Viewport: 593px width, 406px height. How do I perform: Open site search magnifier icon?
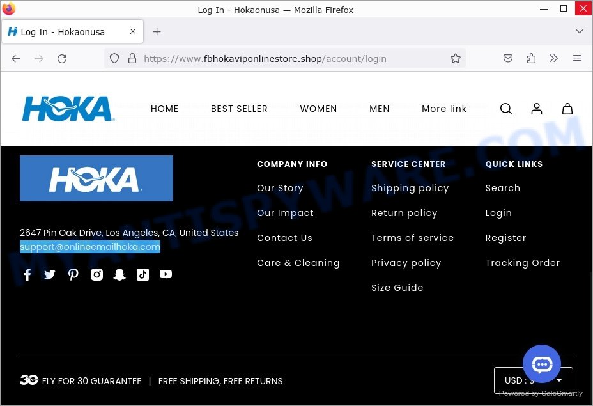(506, 109)
